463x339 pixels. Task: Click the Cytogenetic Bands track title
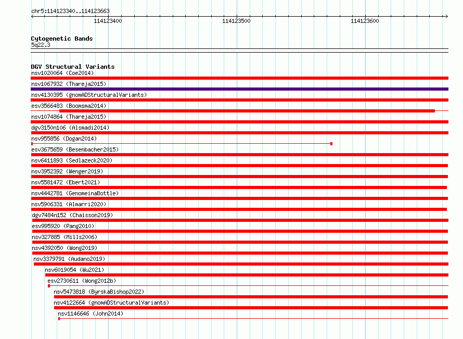(x=62, y=39)
